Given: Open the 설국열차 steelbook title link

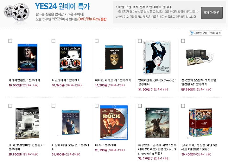Looking at the screenshot, I should pos(199,82).
